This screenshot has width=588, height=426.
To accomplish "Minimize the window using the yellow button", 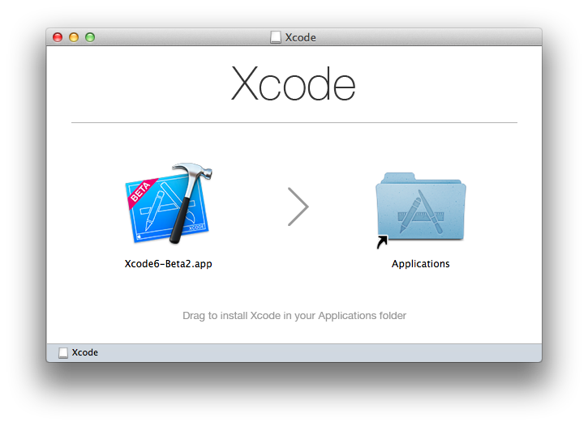I will pyautogui.click(x=74, y=37).
